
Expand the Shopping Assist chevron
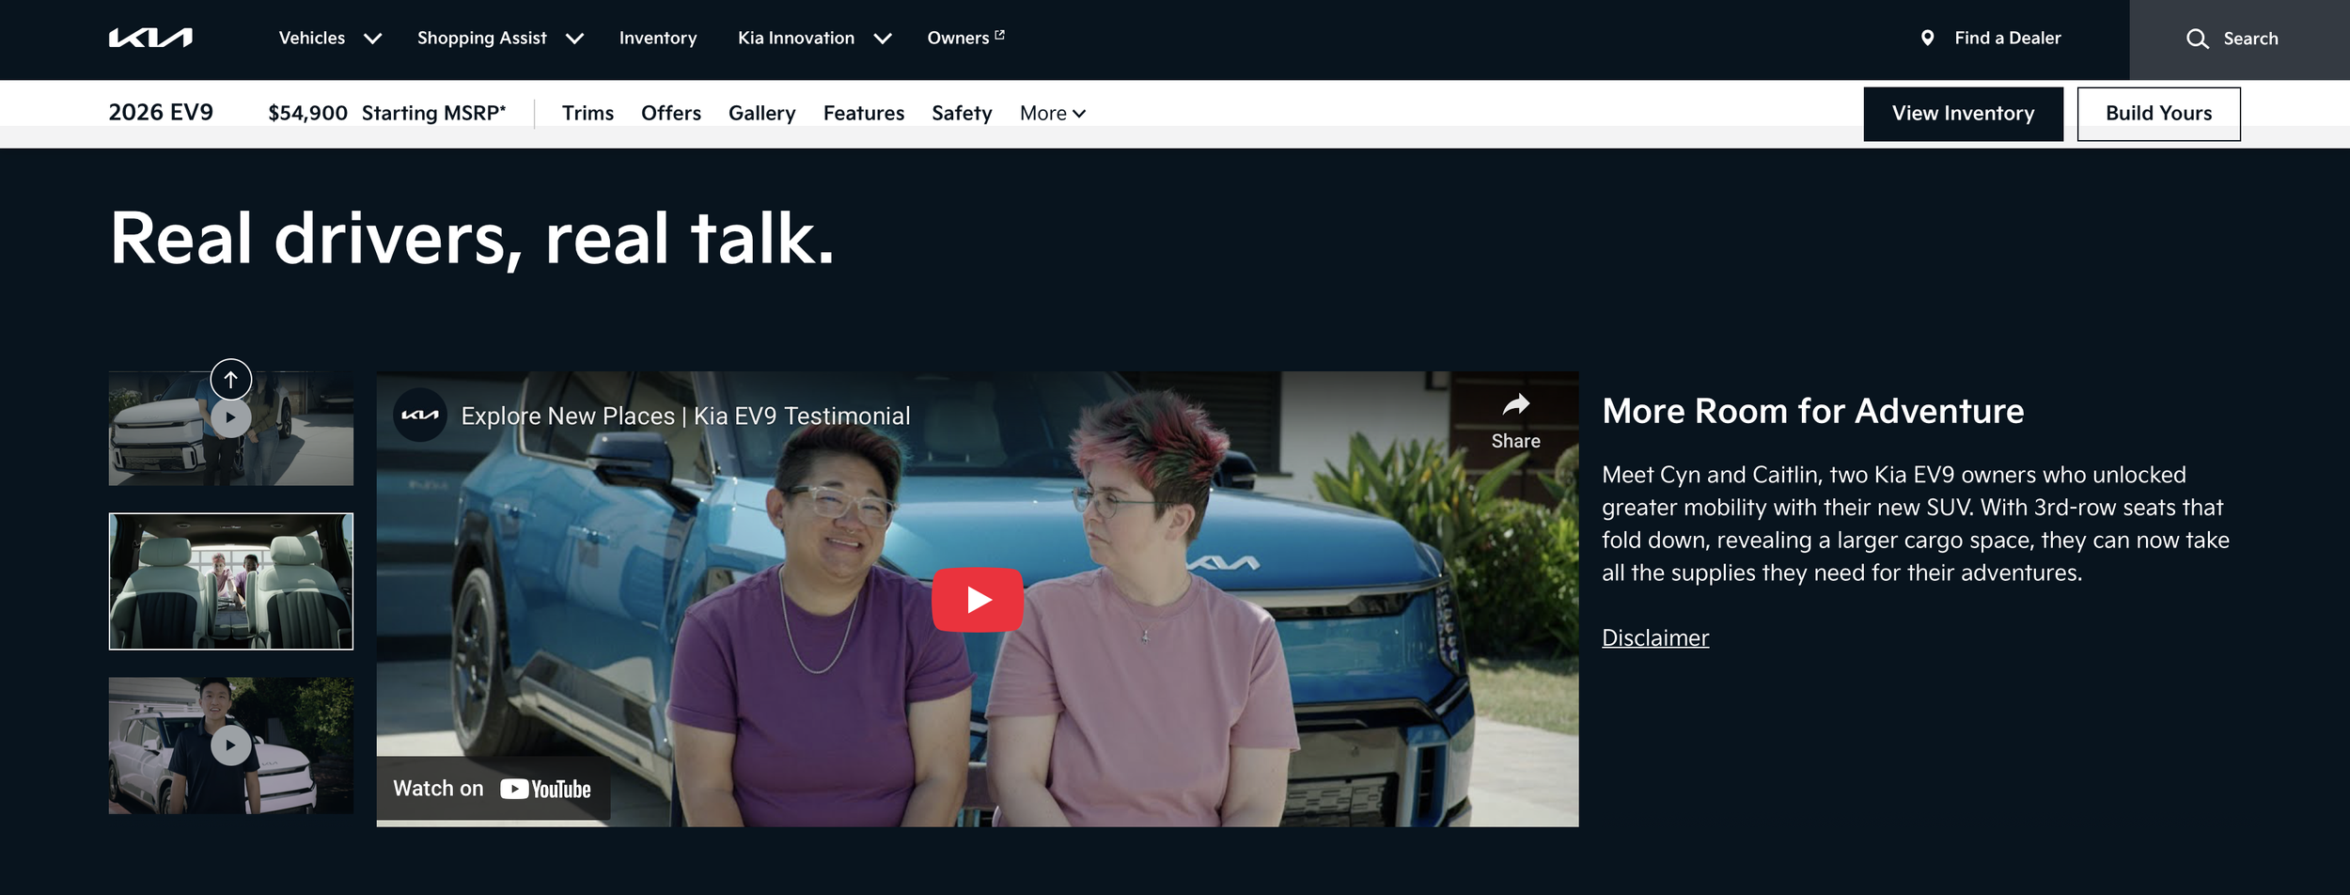[x=574, y=39]
